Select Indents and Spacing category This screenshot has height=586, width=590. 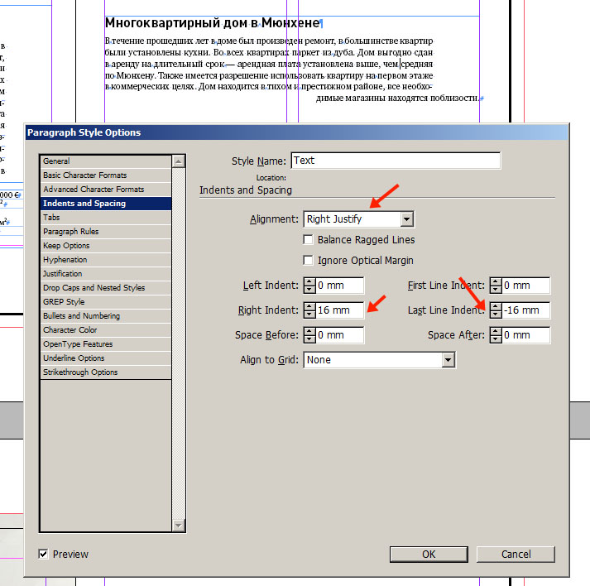point(106,204)
